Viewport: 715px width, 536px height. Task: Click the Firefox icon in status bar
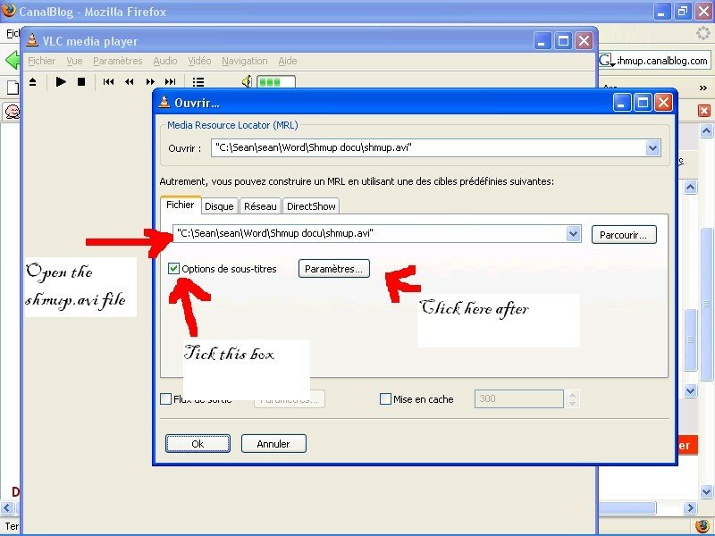702,526
